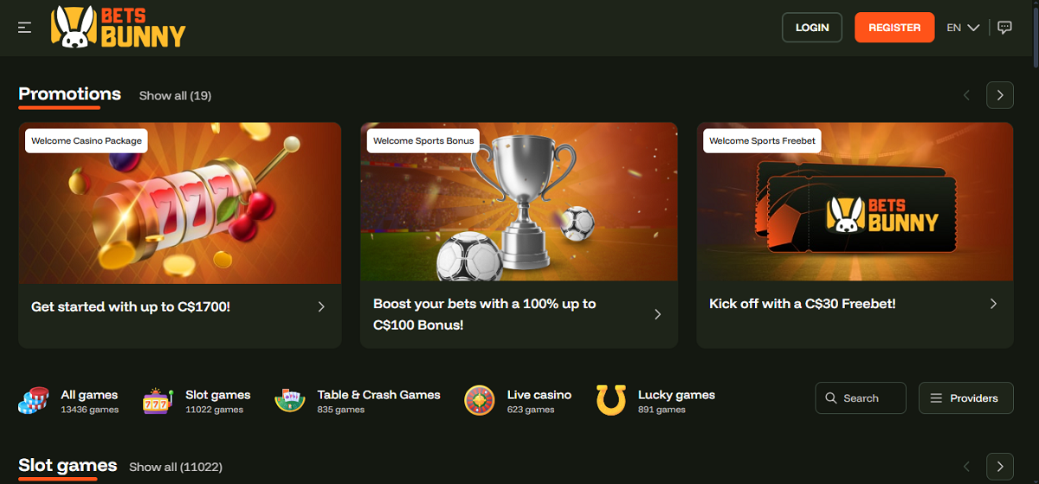Open the Welcome Sports Freebet arrow chevron
Screen dimensions: 1039x484
pyautogui.click(x=993, y=304)
